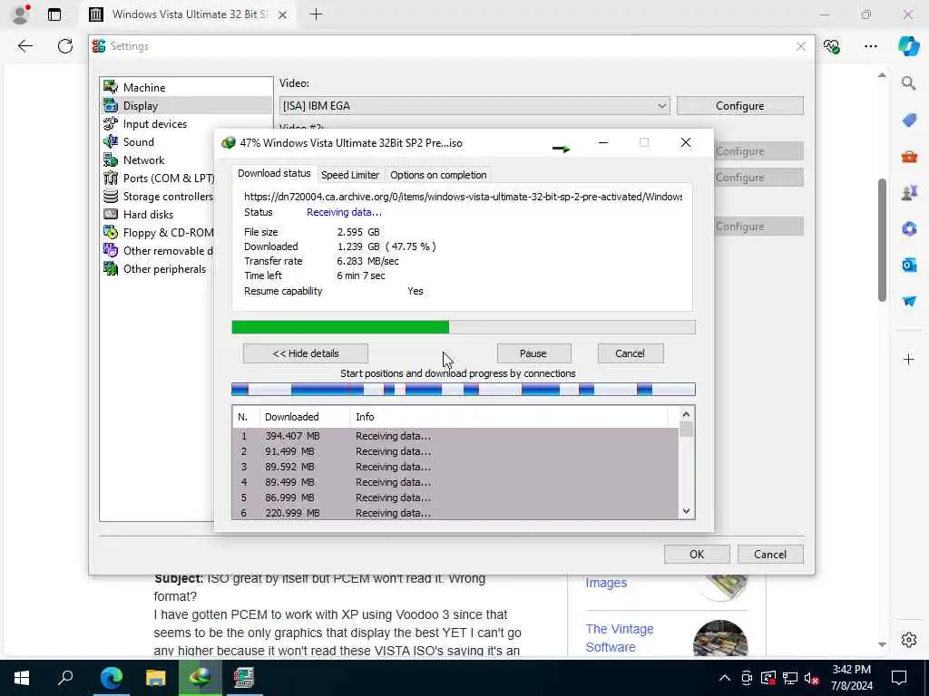Click the Downloaded column header

[305, 417]
